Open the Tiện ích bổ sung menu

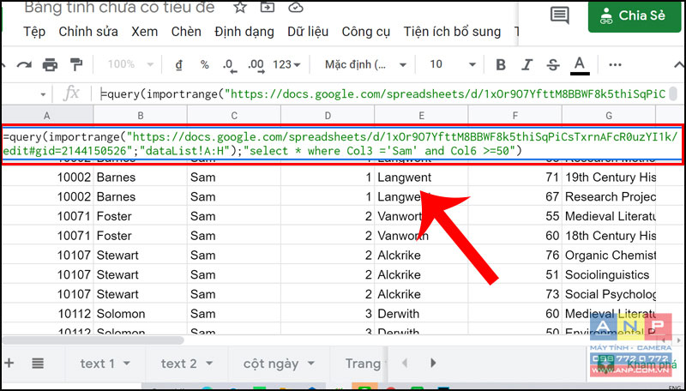[x=452, y=32]
